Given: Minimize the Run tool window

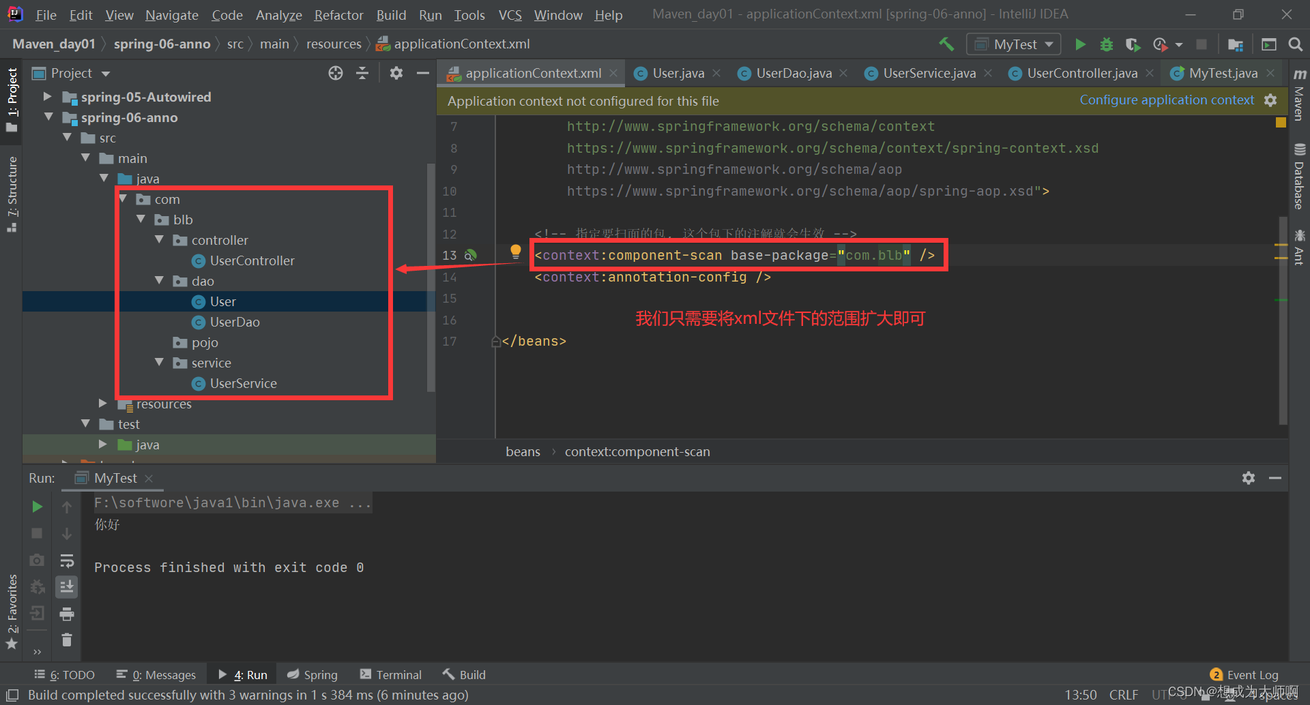Looking at the screenshot, I should tap(1275, 478).
